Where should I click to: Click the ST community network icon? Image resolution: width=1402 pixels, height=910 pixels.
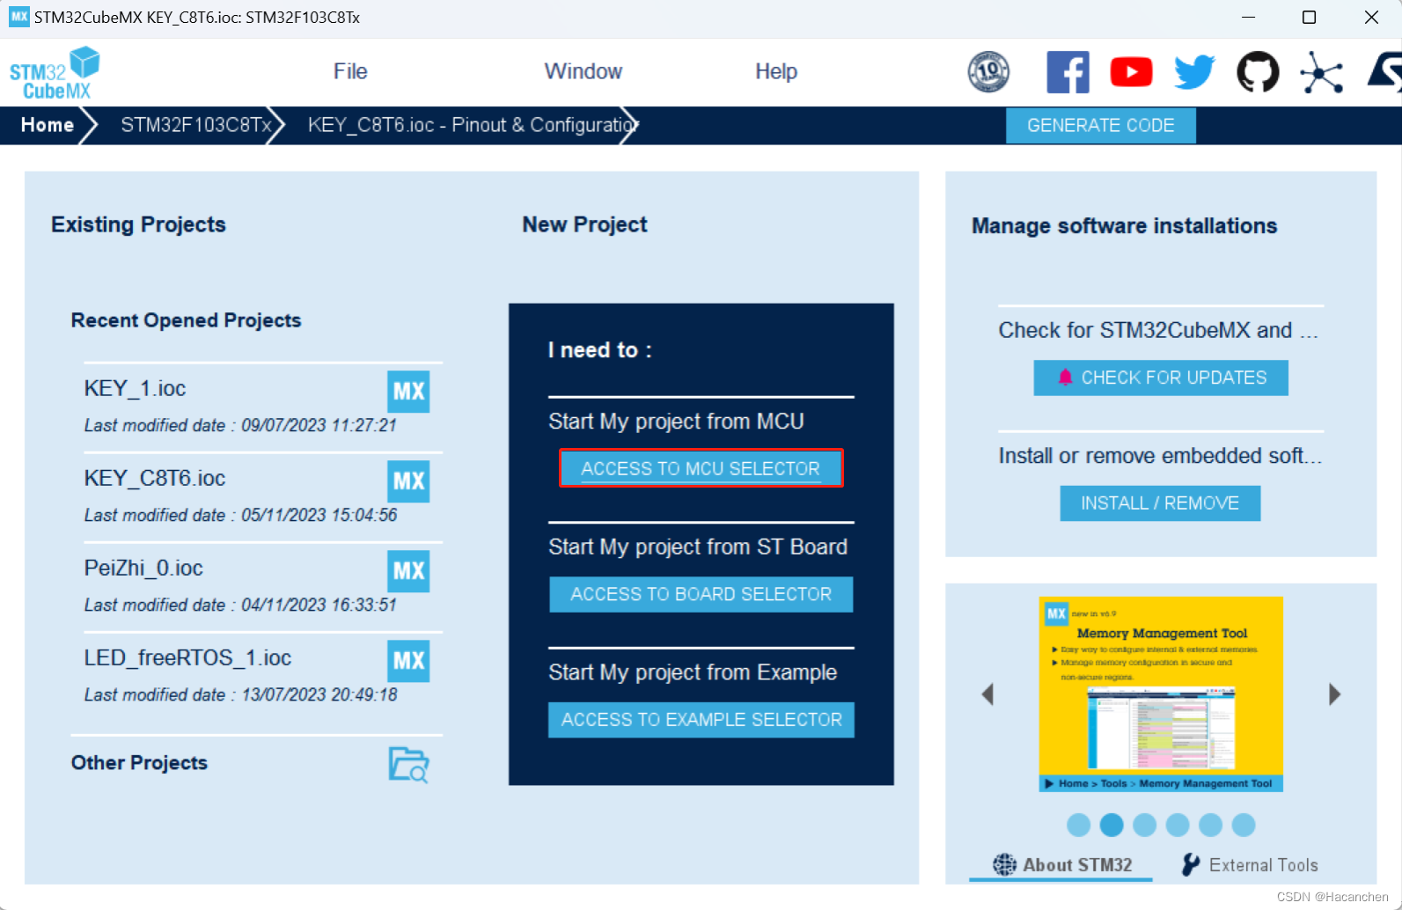1321,72
